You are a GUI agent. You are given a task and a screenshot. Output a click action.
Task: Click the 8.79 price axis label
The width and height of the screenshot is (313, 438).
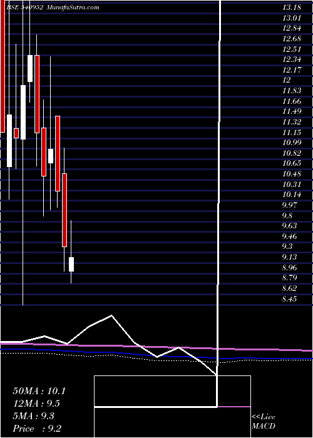click(x=289, y=278)
